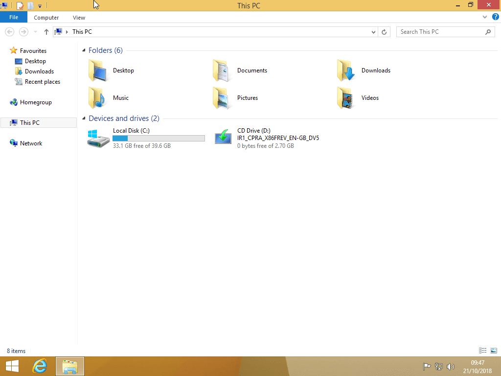Select This PC in navigation pane
Screen dimensions: 501x376
coord(39,123)
